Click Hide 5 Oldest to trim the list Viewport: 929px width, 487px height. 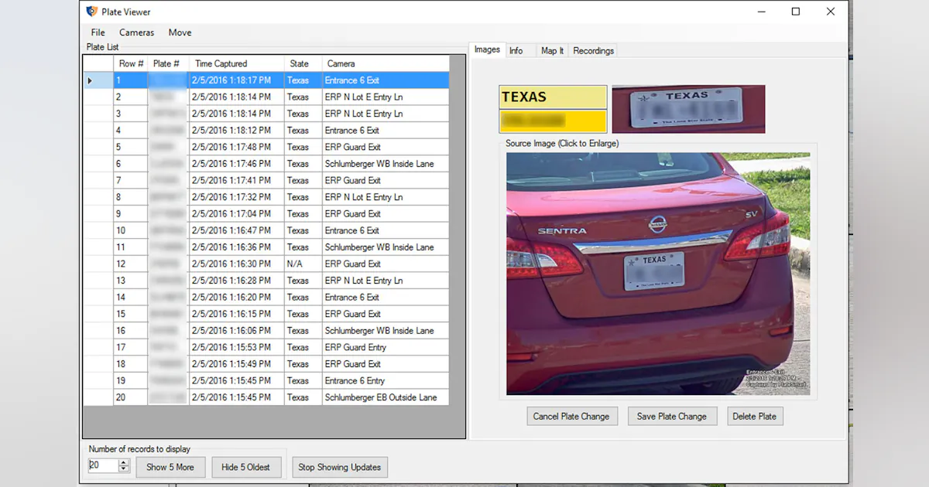(246, 467)
